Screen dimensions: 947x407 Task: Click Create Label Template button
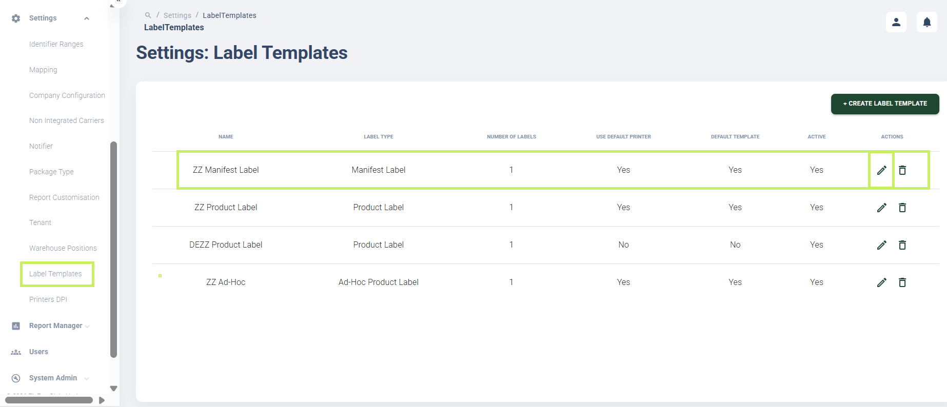[x=885, y=104]
